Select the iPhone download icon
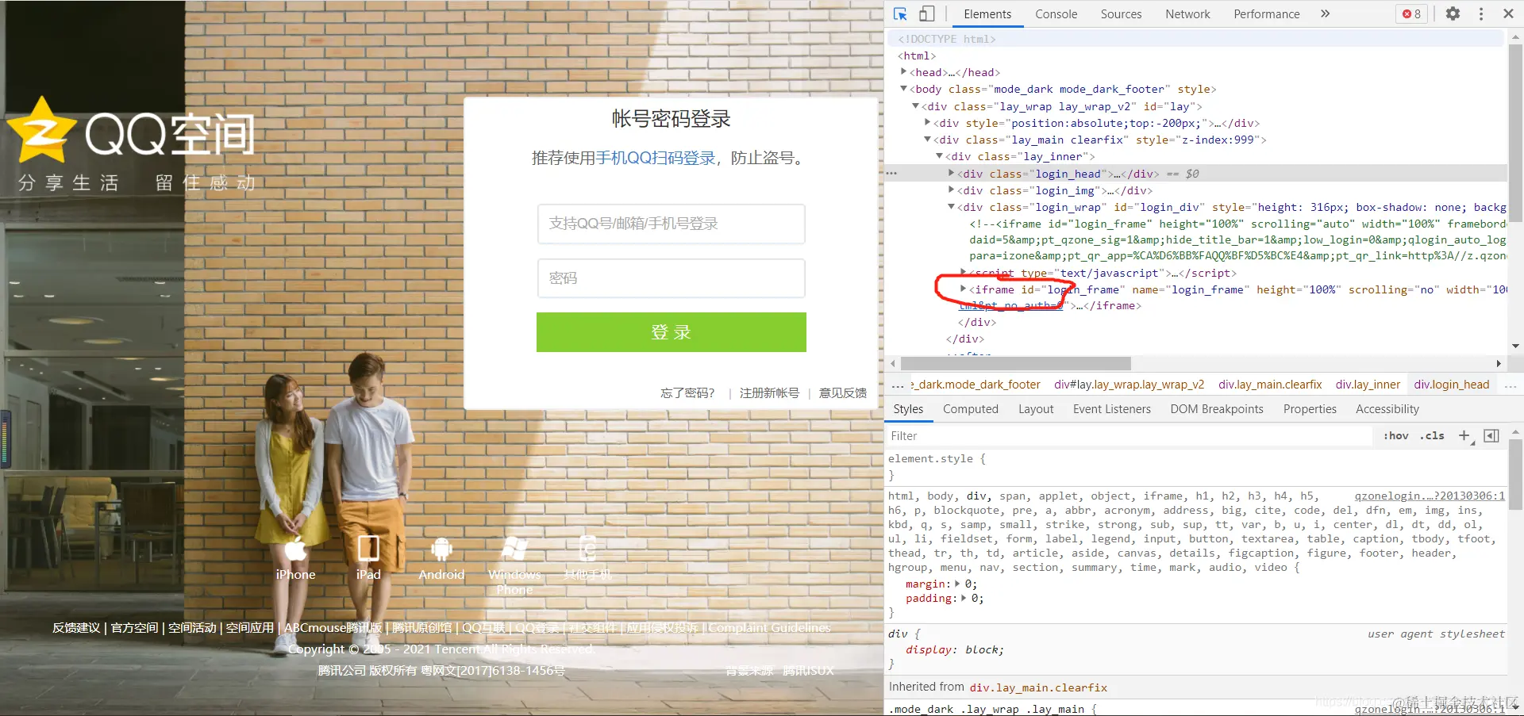The height and width of the screenshot is (716, 1524). tap(295, 547)
